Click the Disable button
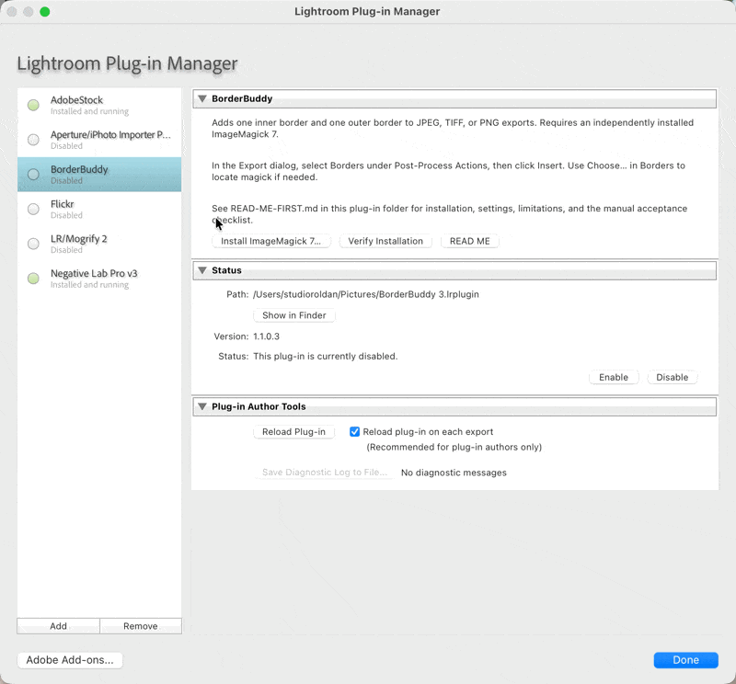The width and height of the screenshot is (736, 684). (x=673, y=377)
